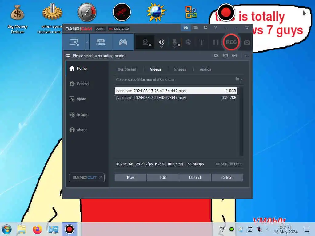Viewport: 315px width, 236px height.
Task: Click the broadcast signal icon in status bar
Action: (234, 55)
